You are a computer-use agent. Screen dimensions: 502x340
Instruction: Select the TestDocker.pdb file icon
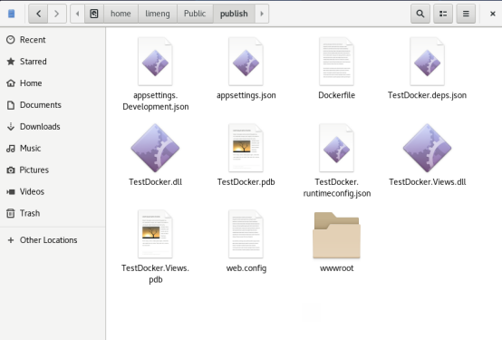click(246, 148)
